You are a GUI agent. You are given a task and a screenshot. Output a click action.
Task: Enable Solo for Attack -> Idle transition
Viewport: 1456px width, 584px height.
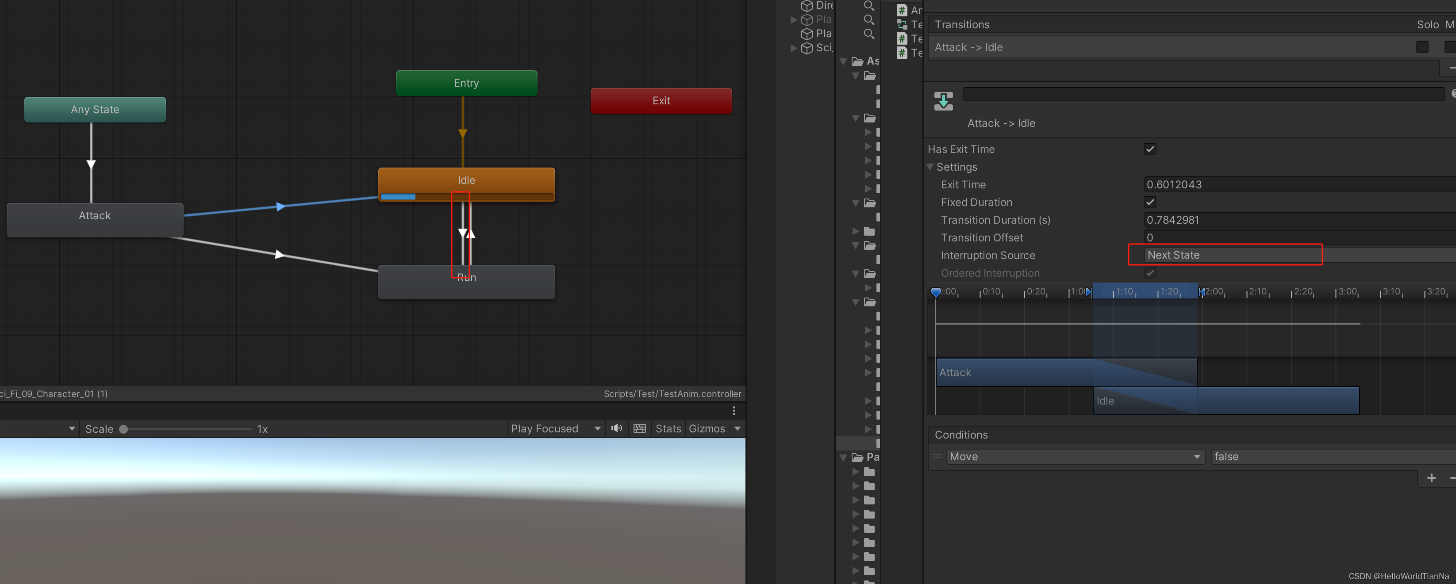point(1422,47)
